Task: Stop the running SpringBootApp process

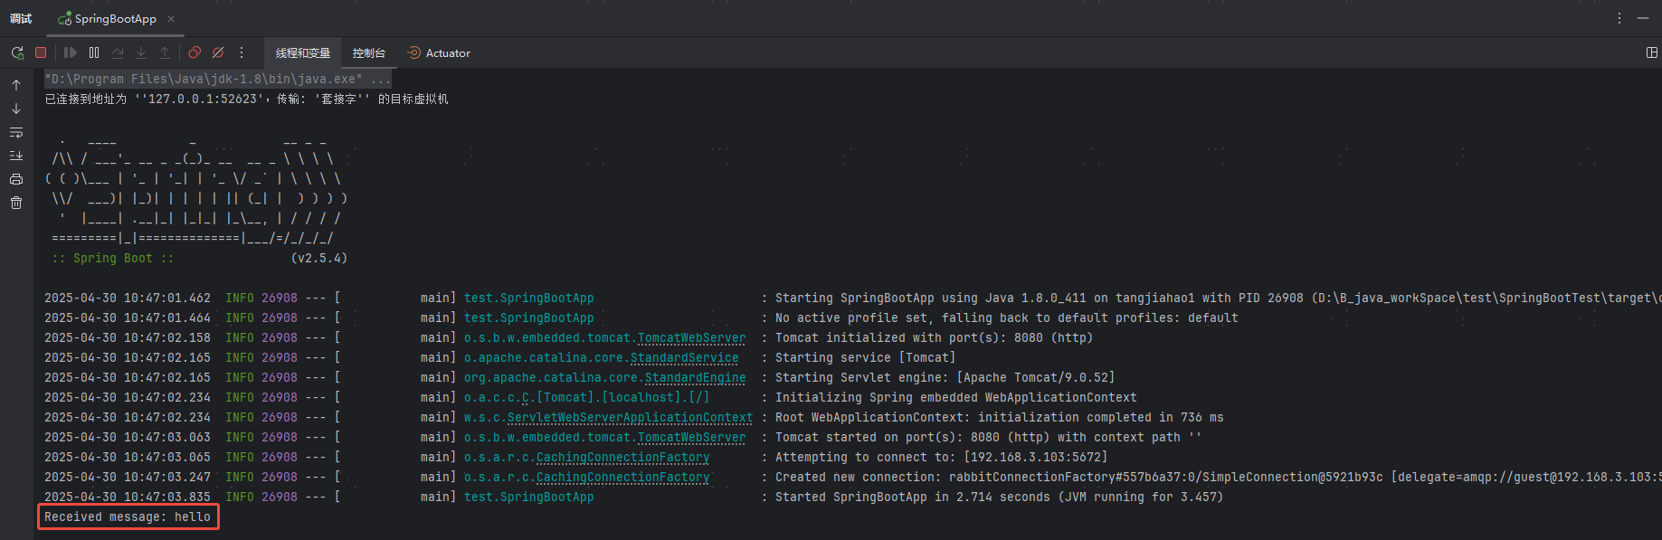Action: click(41, 52)
